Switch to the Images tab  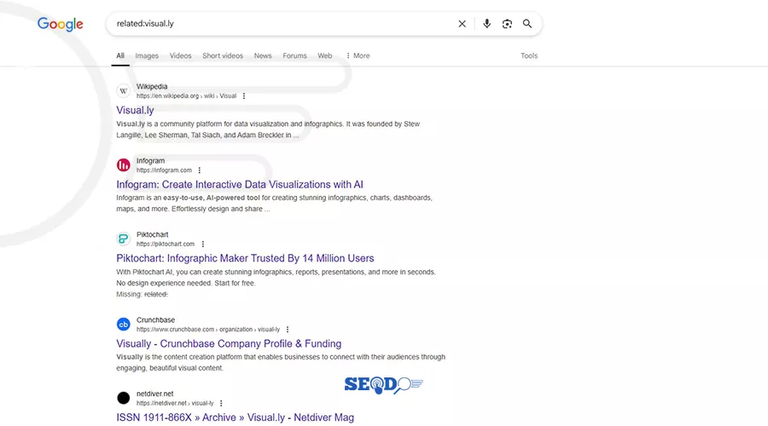click(147, 55)
